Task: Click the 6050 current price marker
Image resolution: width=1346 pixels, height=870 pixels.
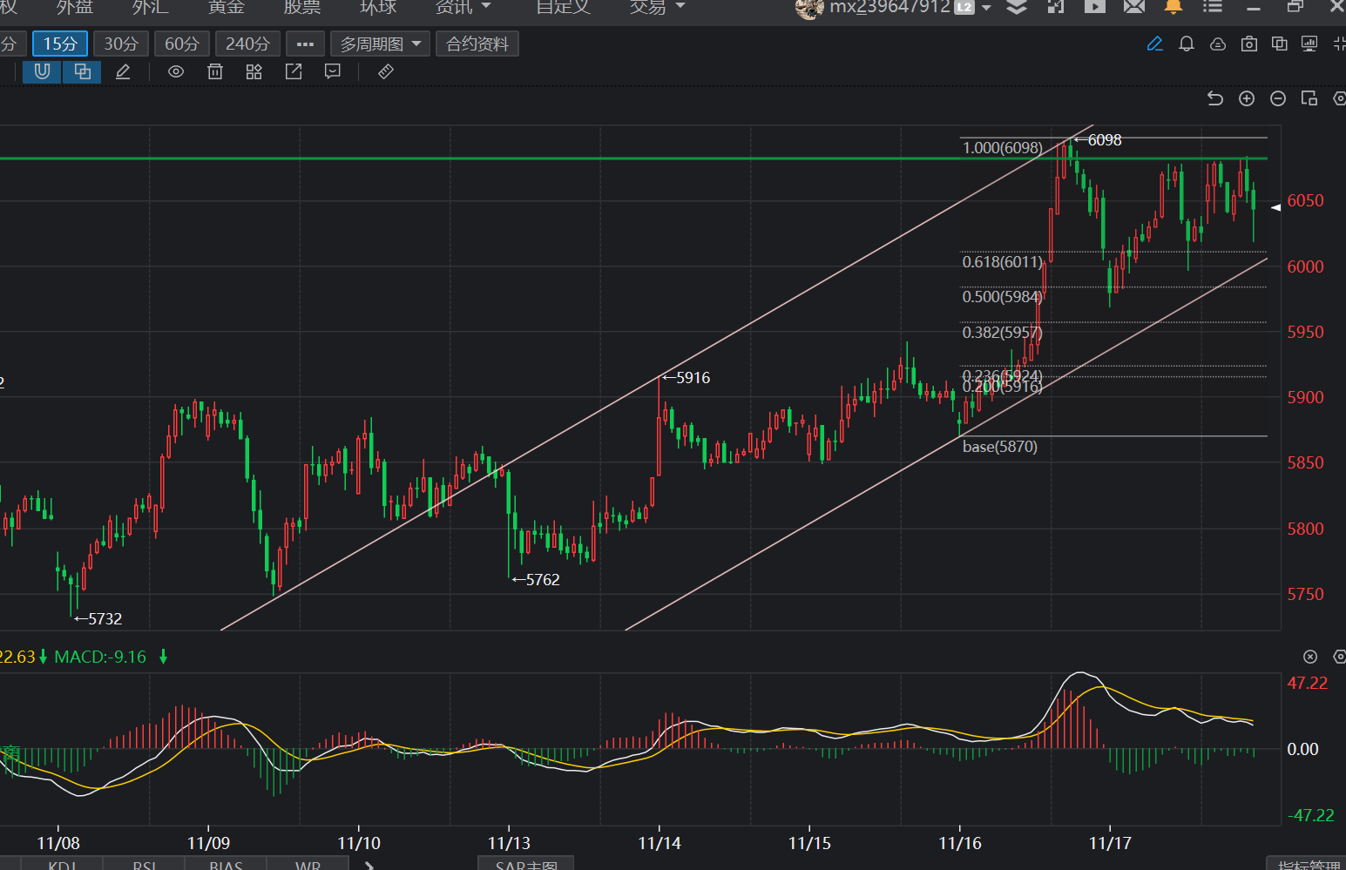Action: pyautogui.click(x=1305, y=200)
